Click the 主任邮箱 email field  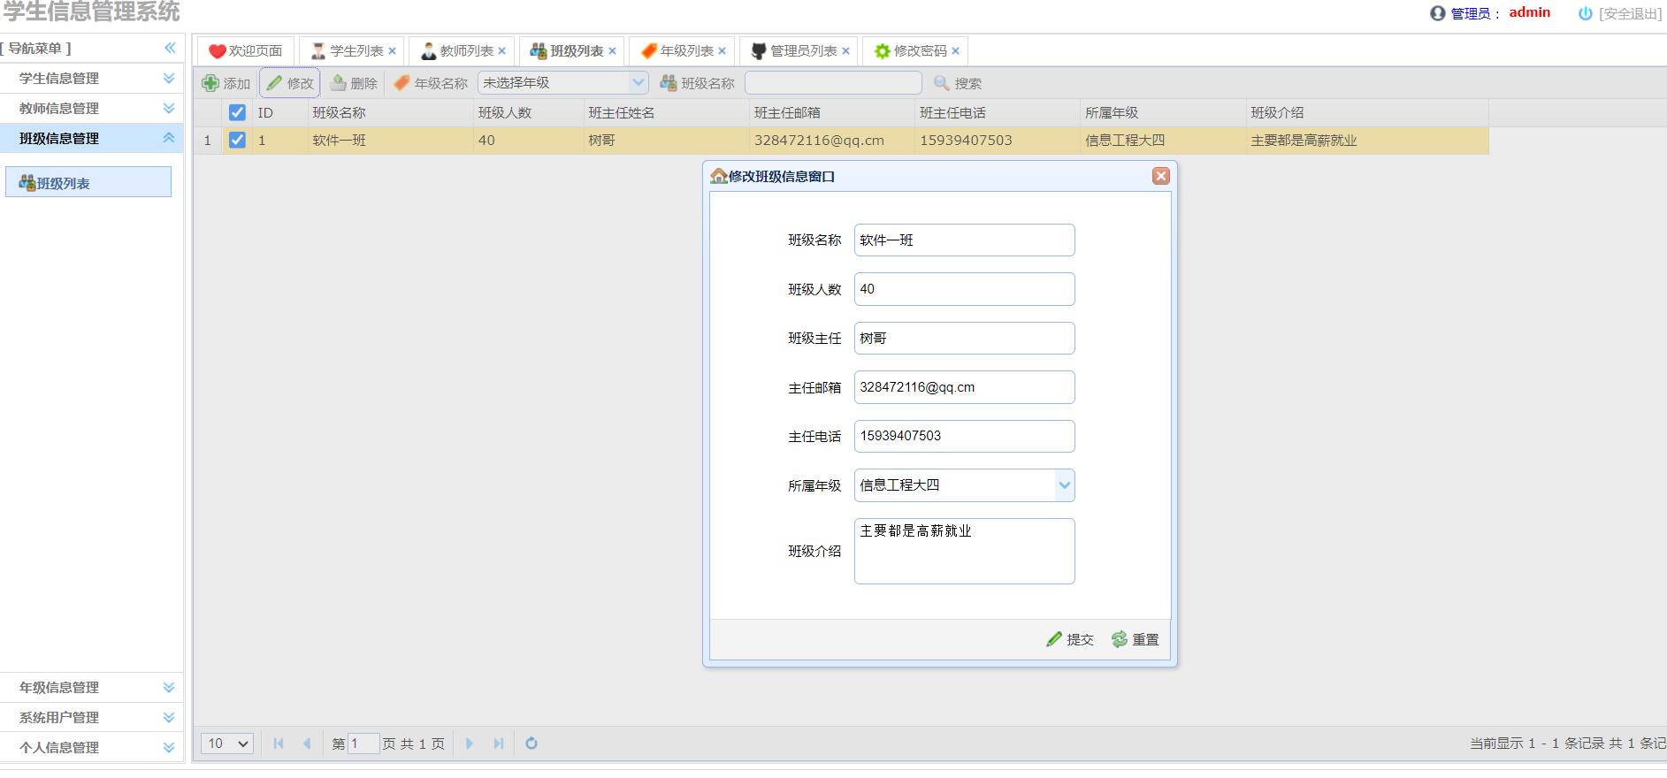click(x=964, y=387)
